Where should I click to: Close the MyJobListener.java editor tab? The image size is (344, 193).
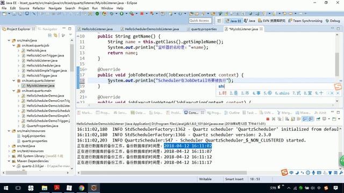pyautogui.click(x=261, y=29)
